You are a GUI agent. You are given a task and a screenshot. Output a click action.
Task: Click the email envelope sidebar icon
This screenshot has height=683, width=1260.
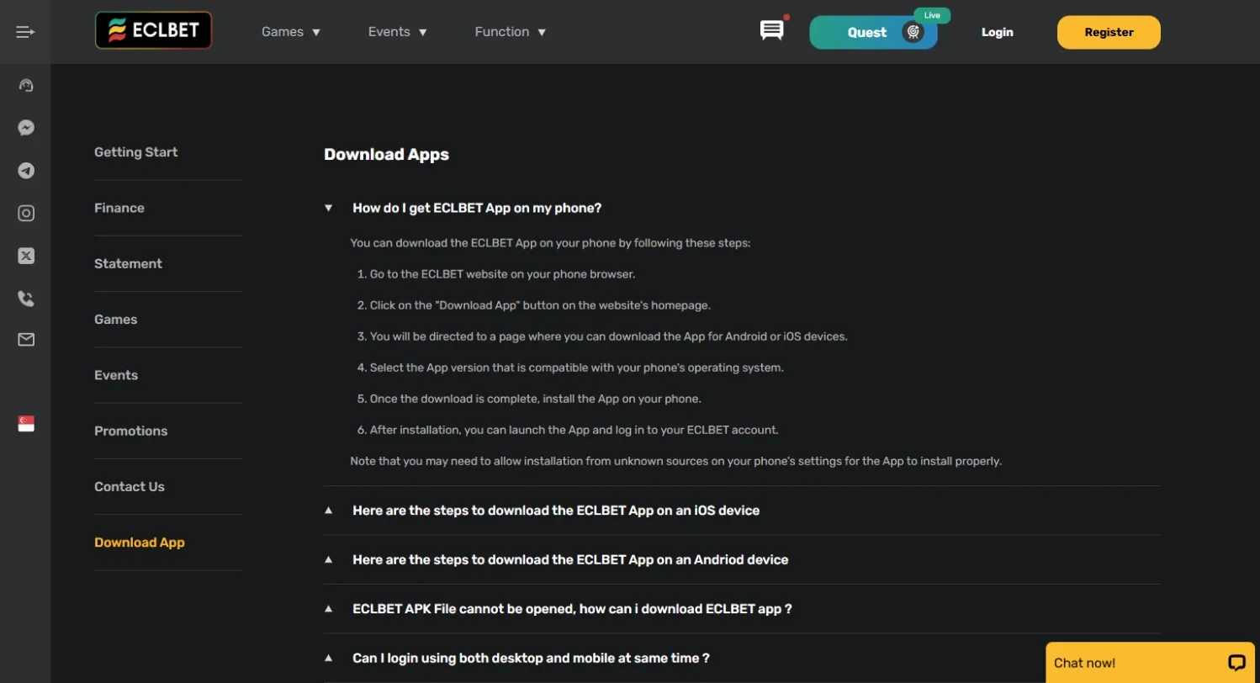(x=26, y=340)
